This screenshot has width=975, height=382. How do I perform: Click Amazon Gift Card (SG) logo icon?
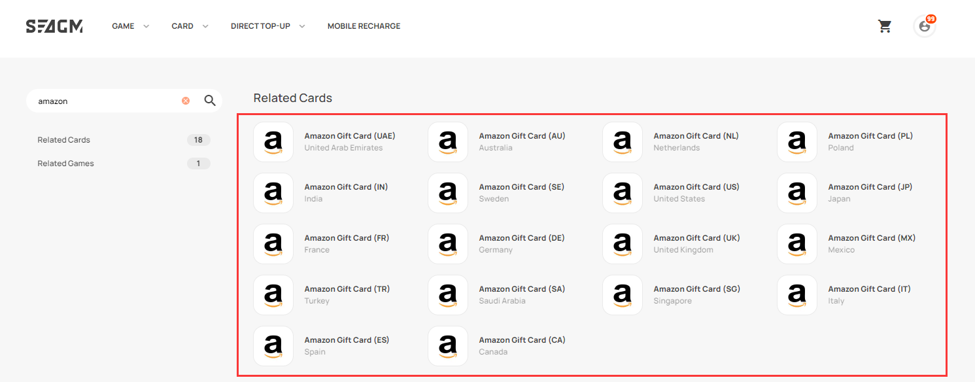click(x=623, y=295)
